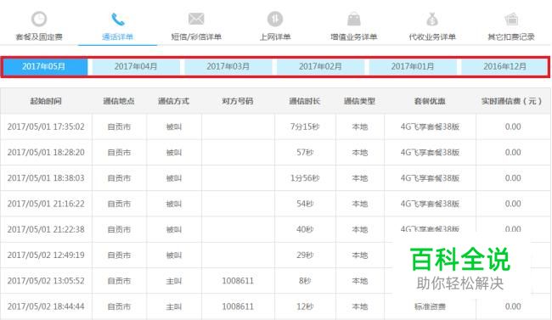552x320 pixels.
Task: Click the 54秒 call duration cell
Action: pyautogui.click(x=305, y=204)
